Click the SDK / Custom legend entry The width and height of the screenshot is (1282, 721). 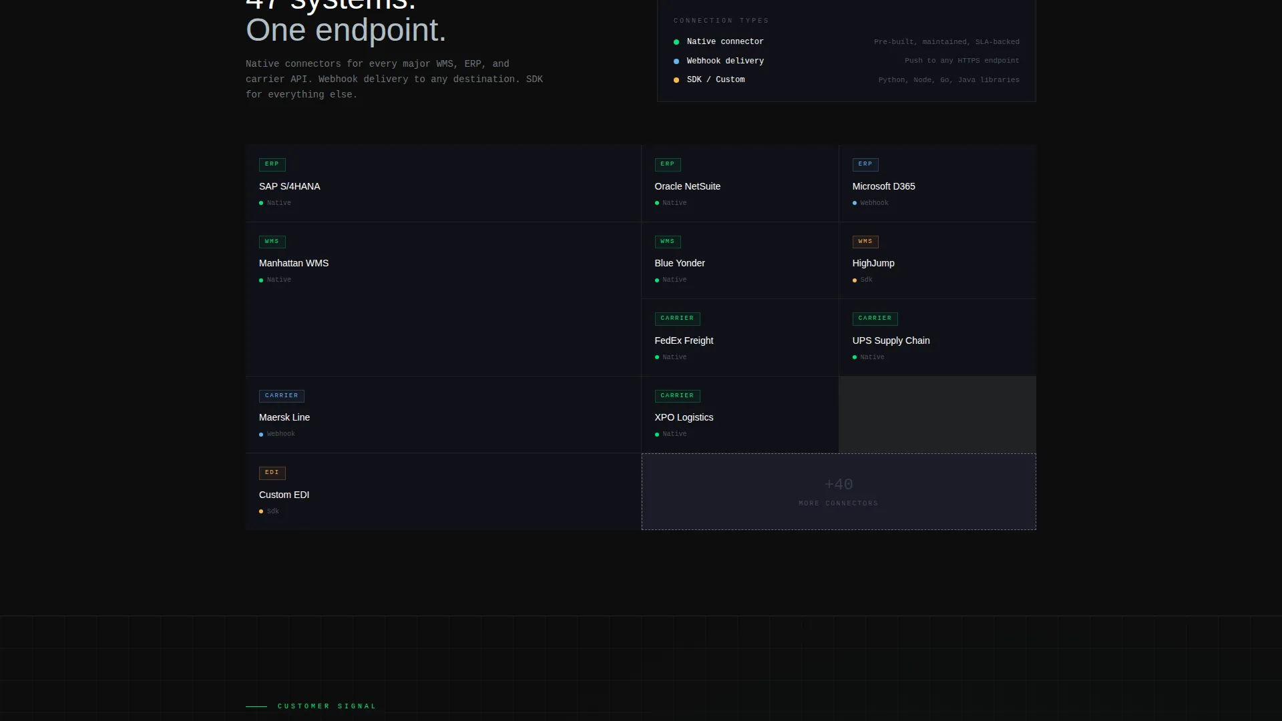847,79
